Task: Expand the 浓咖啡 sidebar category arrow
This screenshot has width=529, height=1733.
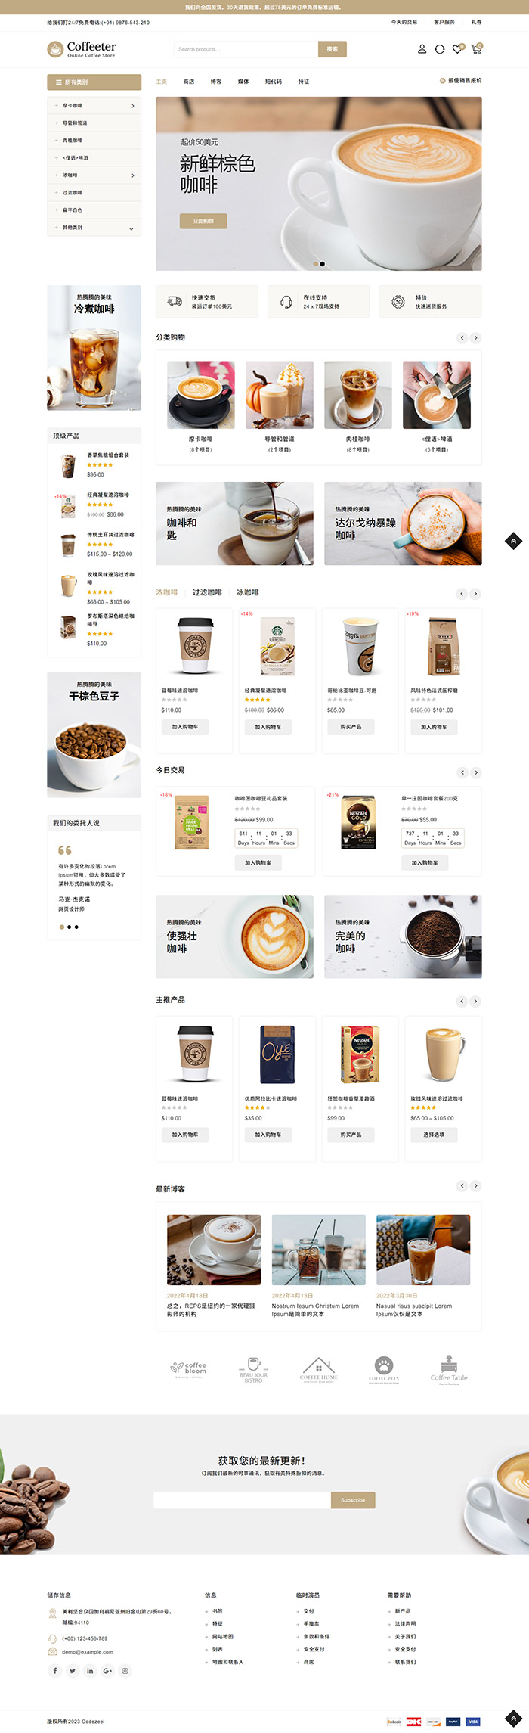Action: [x=133, y=175]
